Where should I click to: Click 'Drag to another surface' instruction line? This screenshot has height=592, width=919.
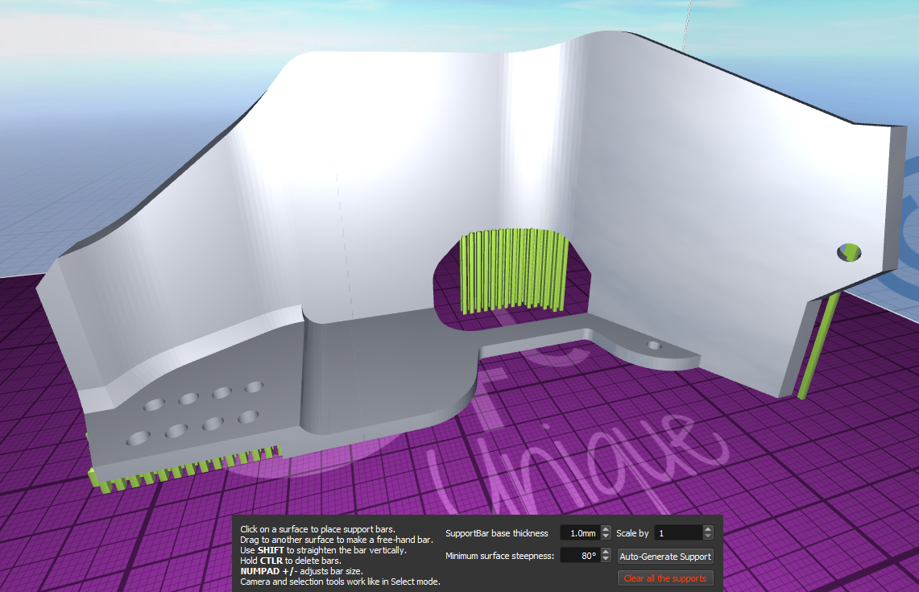click(x=337, y=540)
